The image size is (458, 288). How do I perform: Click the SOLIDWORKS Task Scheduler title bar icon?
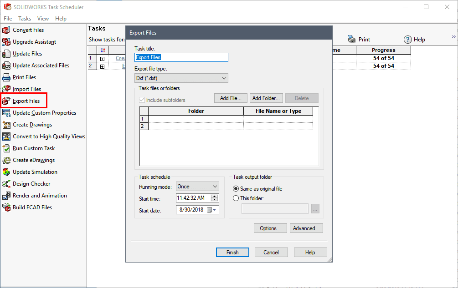[x=8, y=7]
